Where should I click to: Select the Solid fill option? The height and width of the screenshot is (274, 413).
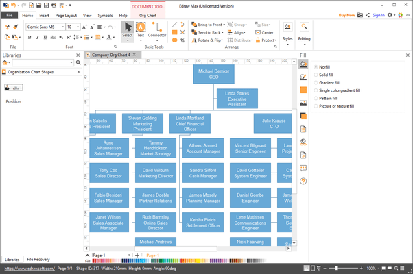(323, 75)
